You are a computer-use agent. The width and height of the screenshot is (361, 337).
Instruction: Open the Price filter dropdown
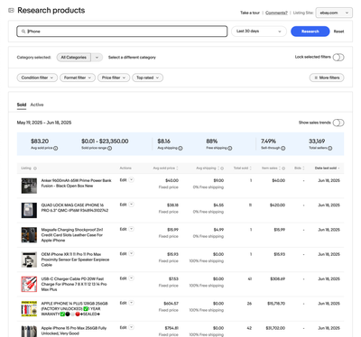114,77
